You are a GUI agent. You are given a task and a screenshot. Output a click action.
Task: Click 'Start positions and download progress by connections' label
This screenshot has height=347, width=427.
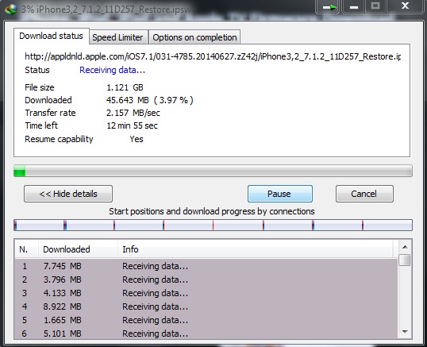(212, 211)
